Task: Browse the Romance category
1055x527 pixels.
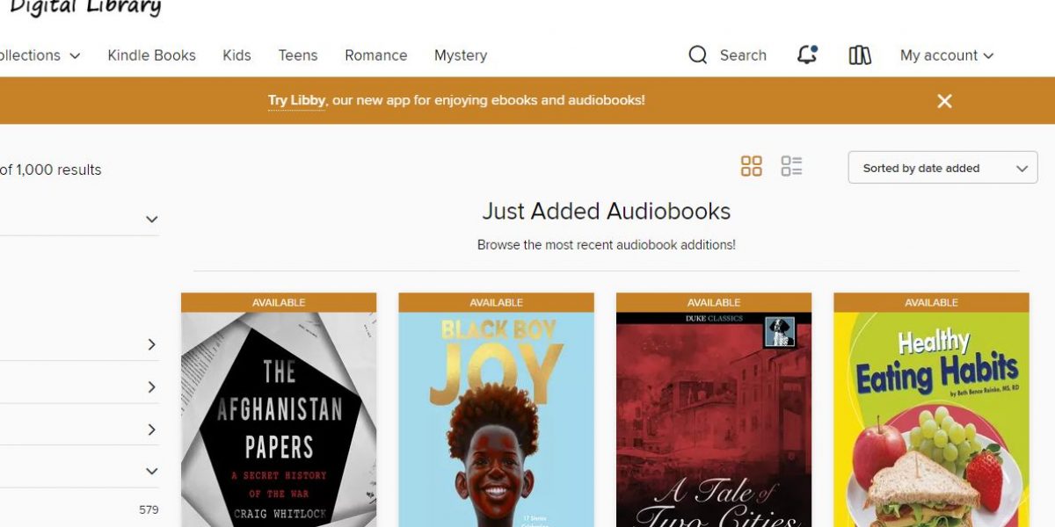Action: click(x=375, y=55)
